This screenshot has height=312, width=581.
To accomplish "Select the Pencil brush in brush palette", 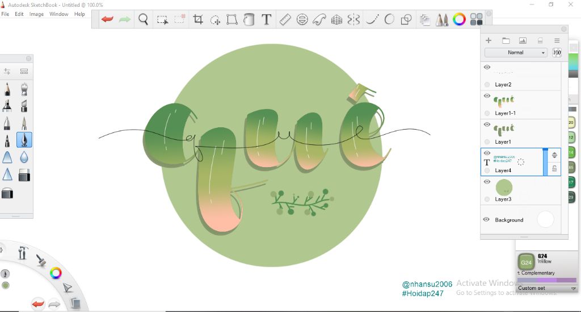I will click(7, 89).
